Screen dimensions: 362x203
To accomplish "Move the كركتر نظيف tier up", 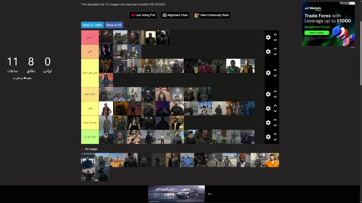I will (275, 92).
